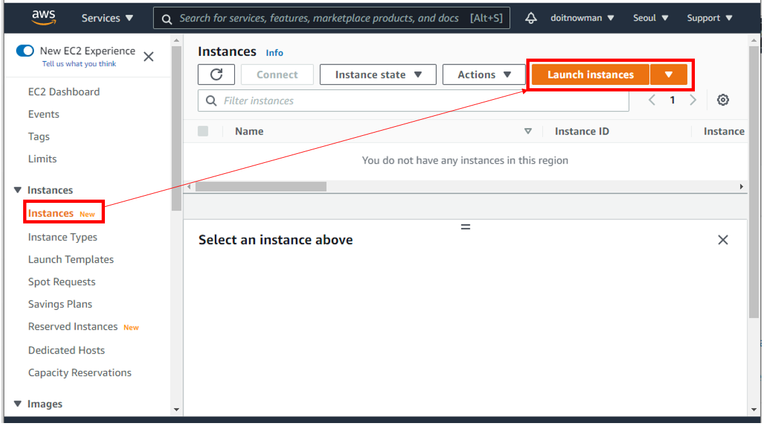Refresh the instances list
This screenshot has width=765, height=425.
(216, 74)
